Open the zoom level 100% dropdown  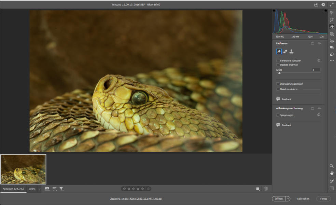[x=40, y=189]
